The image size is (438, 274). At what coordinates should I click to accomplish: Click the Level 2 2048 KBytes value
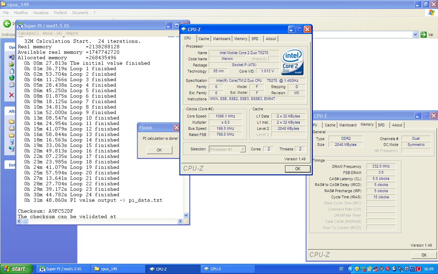[x=288, y=128]
